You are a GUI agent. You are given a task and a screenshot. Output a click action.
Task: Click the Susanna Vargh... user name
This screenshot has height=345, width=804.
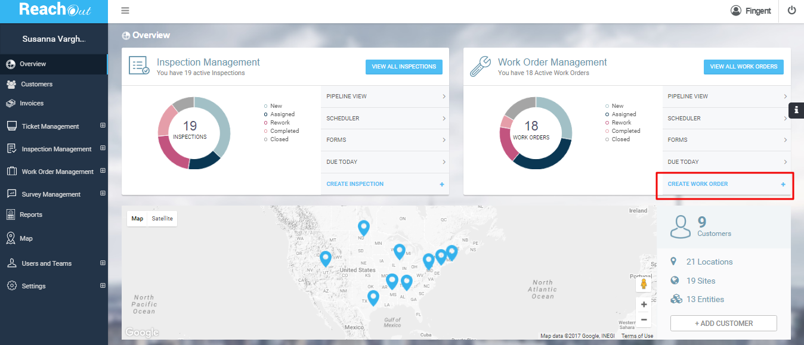[54, 39]
